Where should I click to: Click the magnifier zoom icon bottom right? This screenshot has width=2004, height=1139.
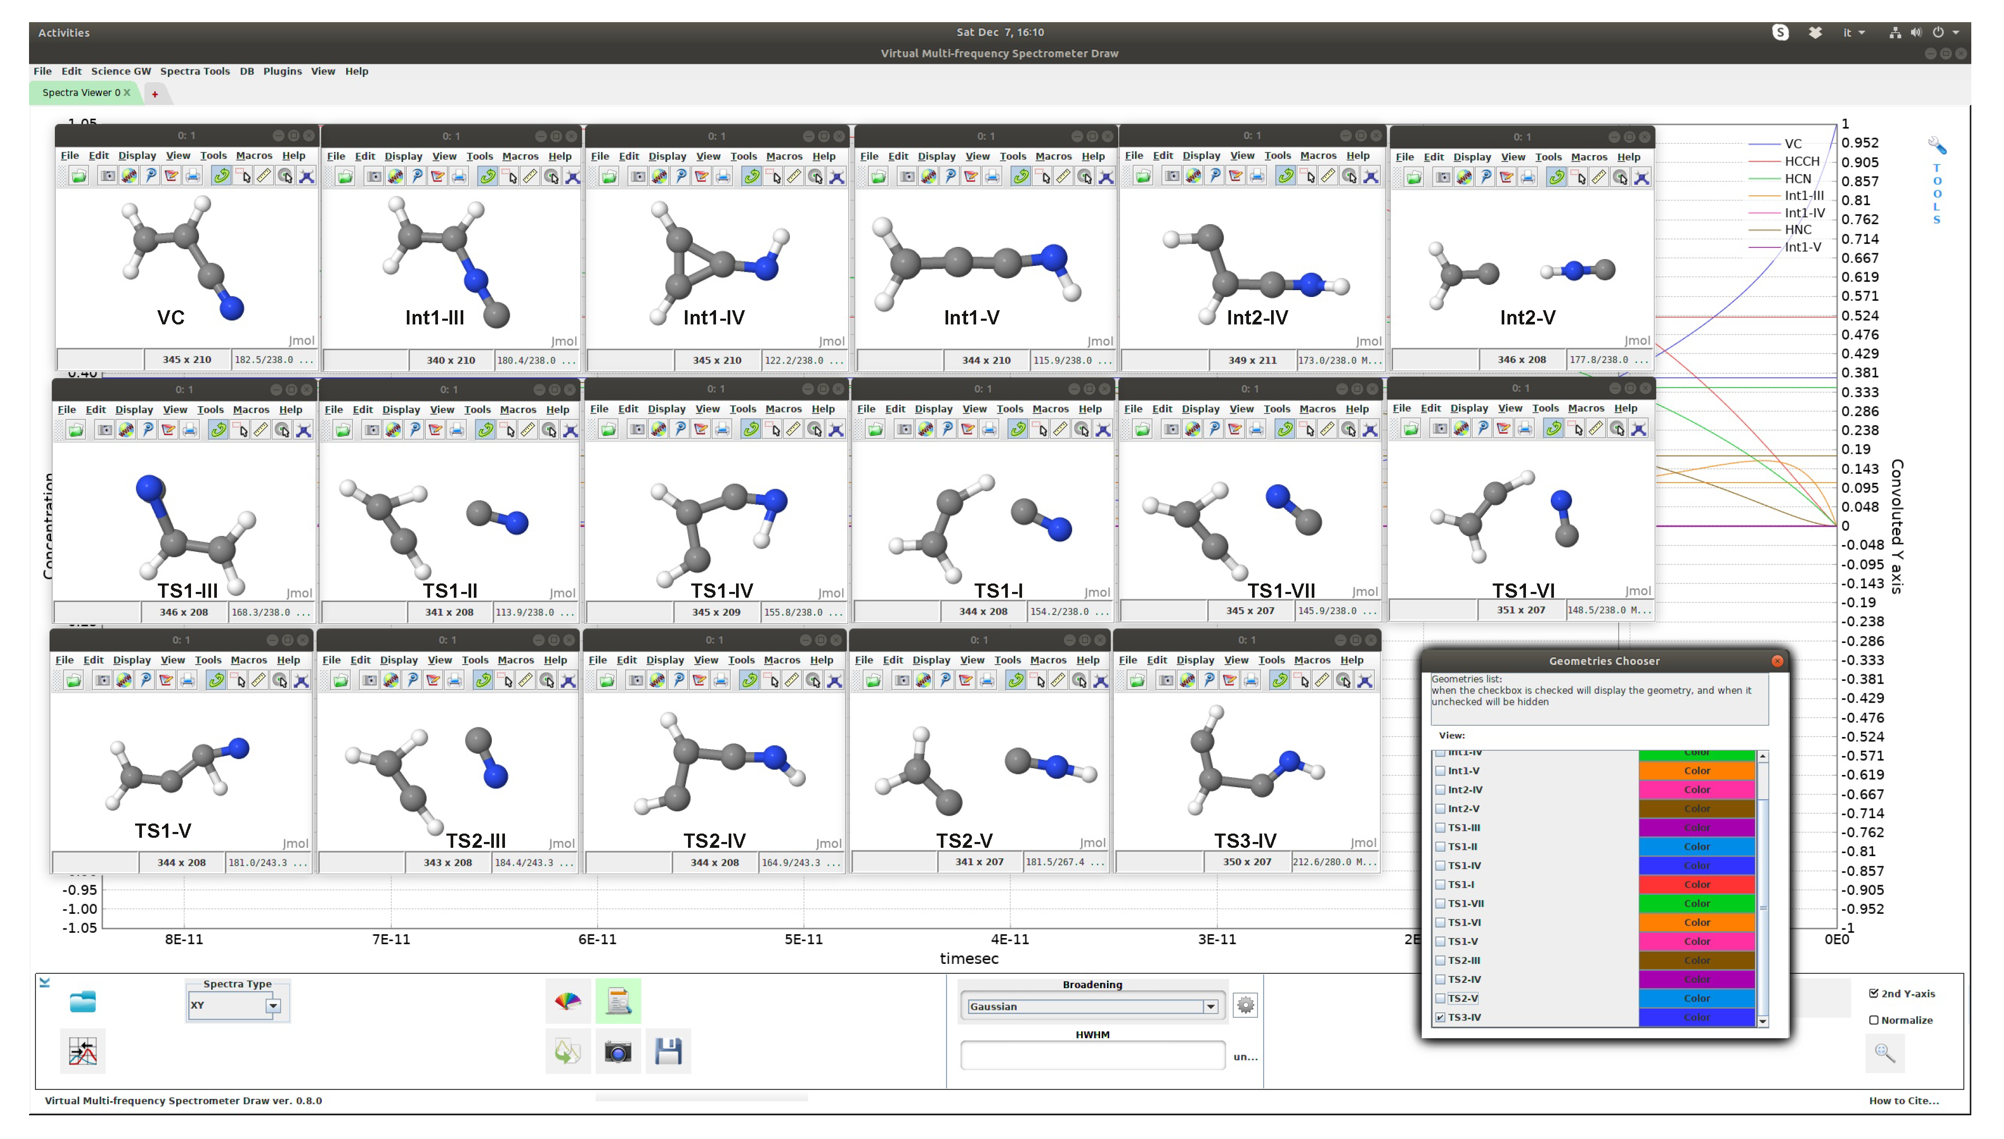point(1884,1054)
